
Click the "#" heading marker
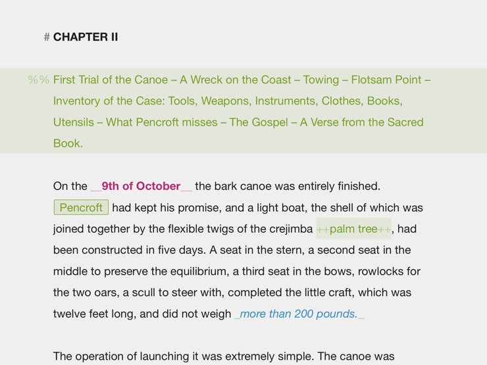tap(47, 37)
